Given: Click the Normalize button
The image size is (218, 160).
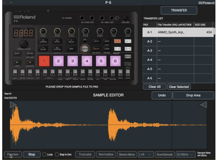Looking at the screenshot, I should [106, 154].
